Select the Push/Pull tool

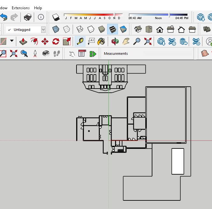[23, 41]
